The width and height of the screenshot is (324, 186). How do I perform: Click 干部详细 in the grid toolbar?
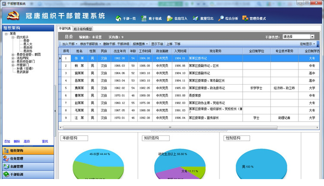tap(123, 44)
